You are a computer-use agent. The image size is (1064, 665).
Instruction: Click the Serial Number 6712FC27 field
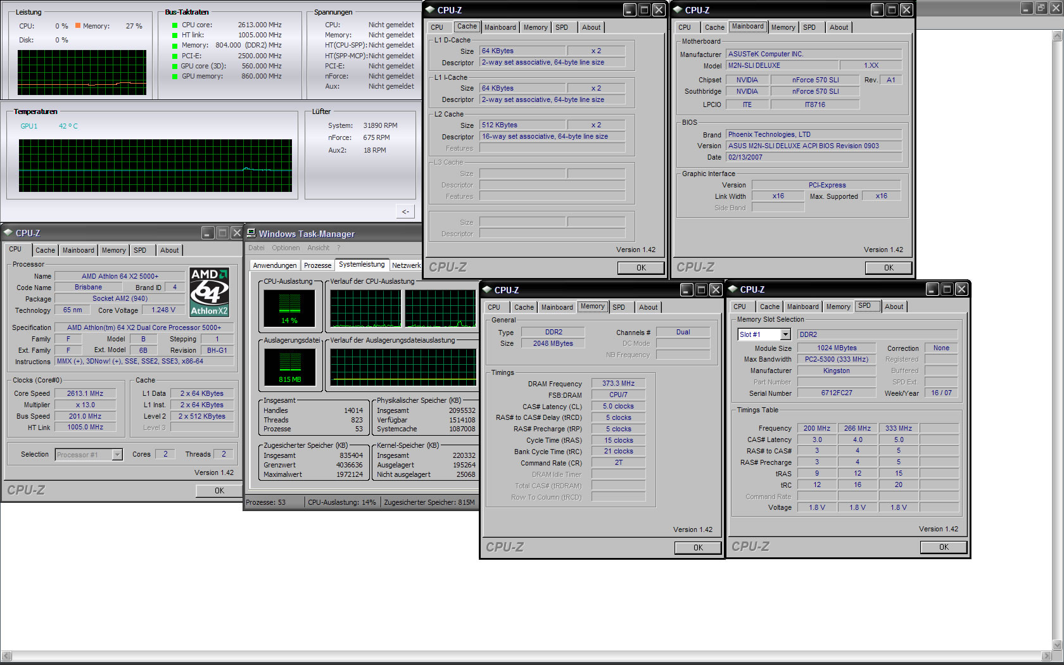(x=836, y=393)
